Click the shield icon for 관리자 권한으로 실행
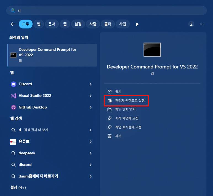213x196 pixels. coord(110,100)
